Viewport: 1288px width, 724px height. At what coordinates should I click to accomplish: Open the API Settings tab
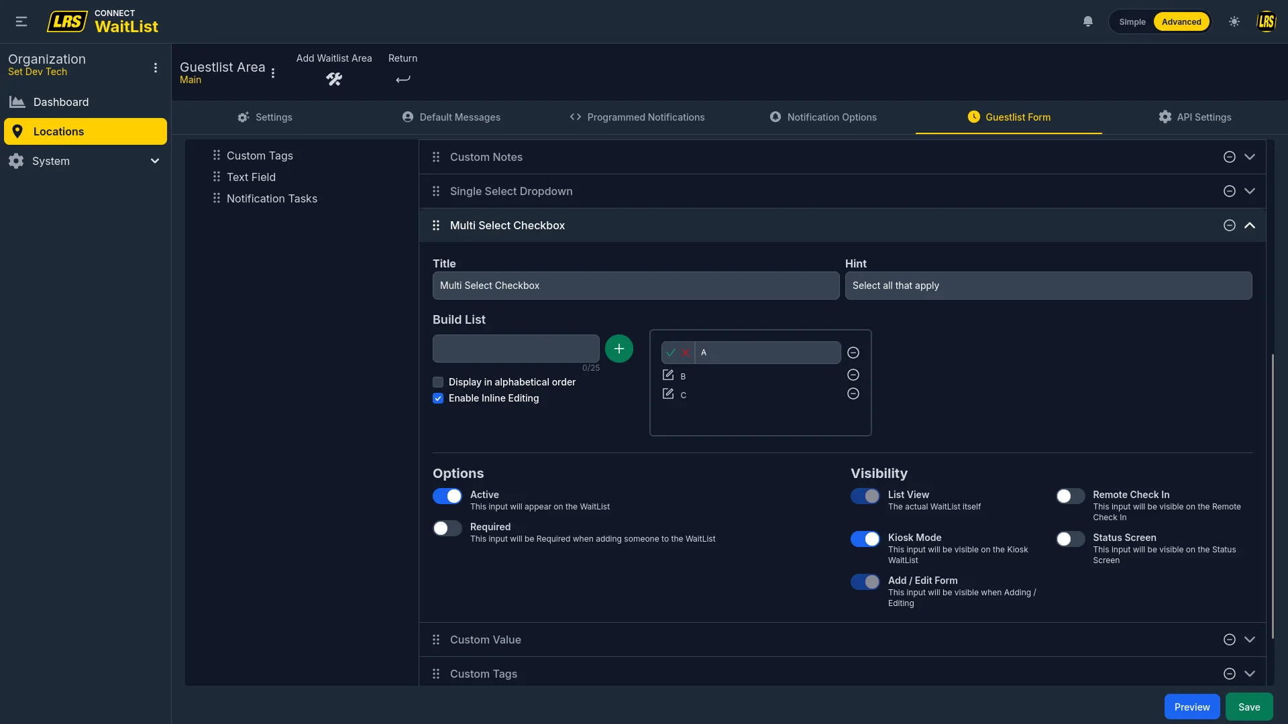point(1195,117)
